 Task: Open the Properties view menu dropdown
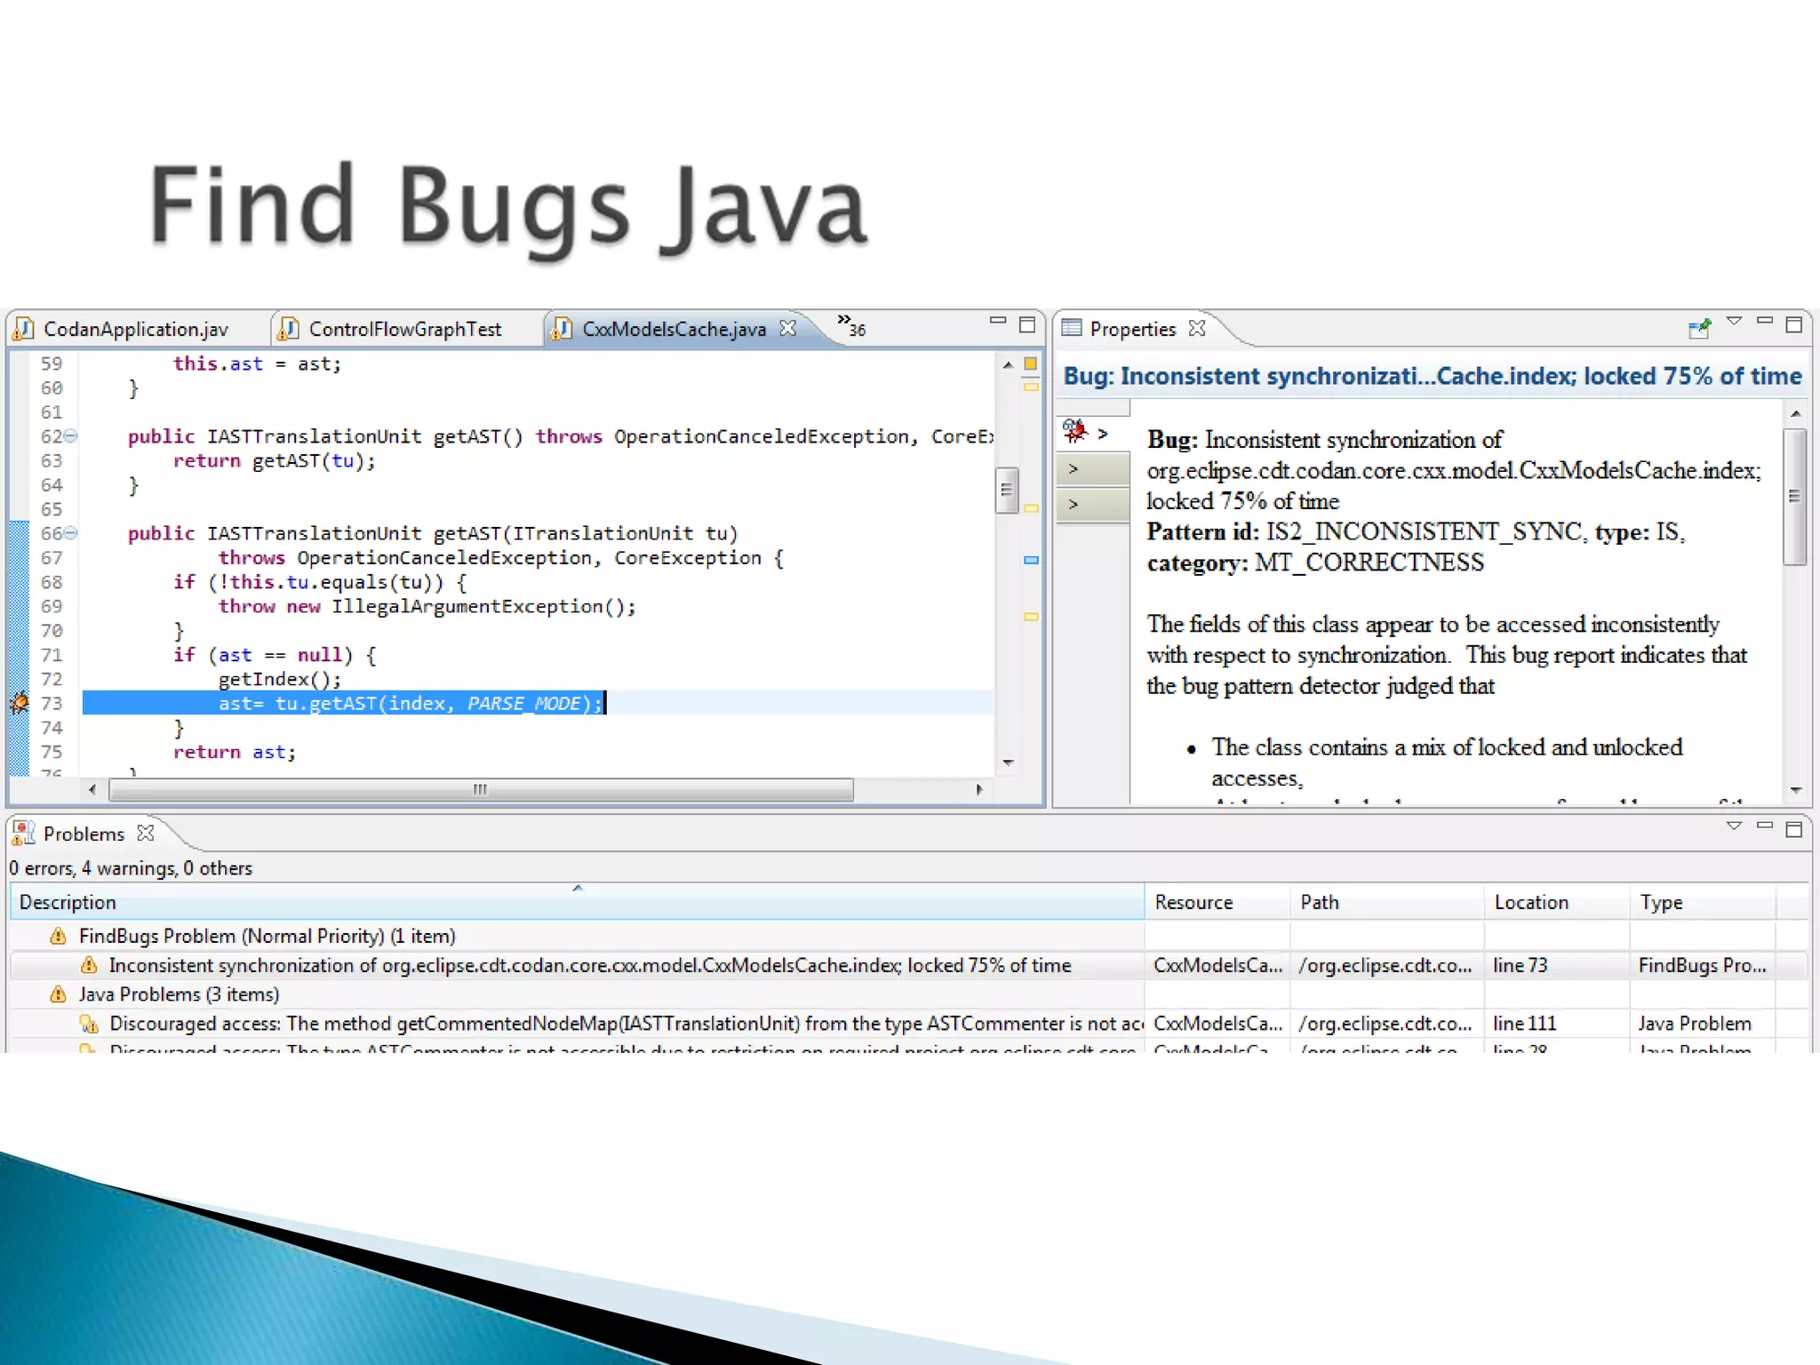tap(1734, 321)
